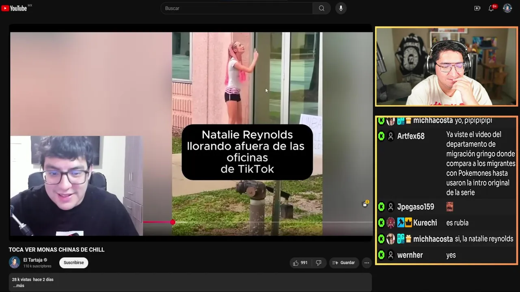
Task: Activate voice search microphone icon
Action: click(x=341, y=8)
